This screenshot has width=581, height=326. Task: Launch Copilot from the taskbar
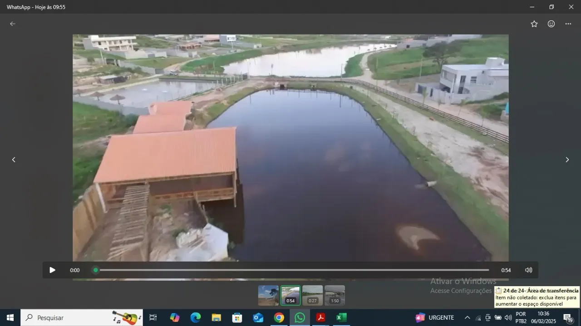pyautogui.click(x=175, y=318)
